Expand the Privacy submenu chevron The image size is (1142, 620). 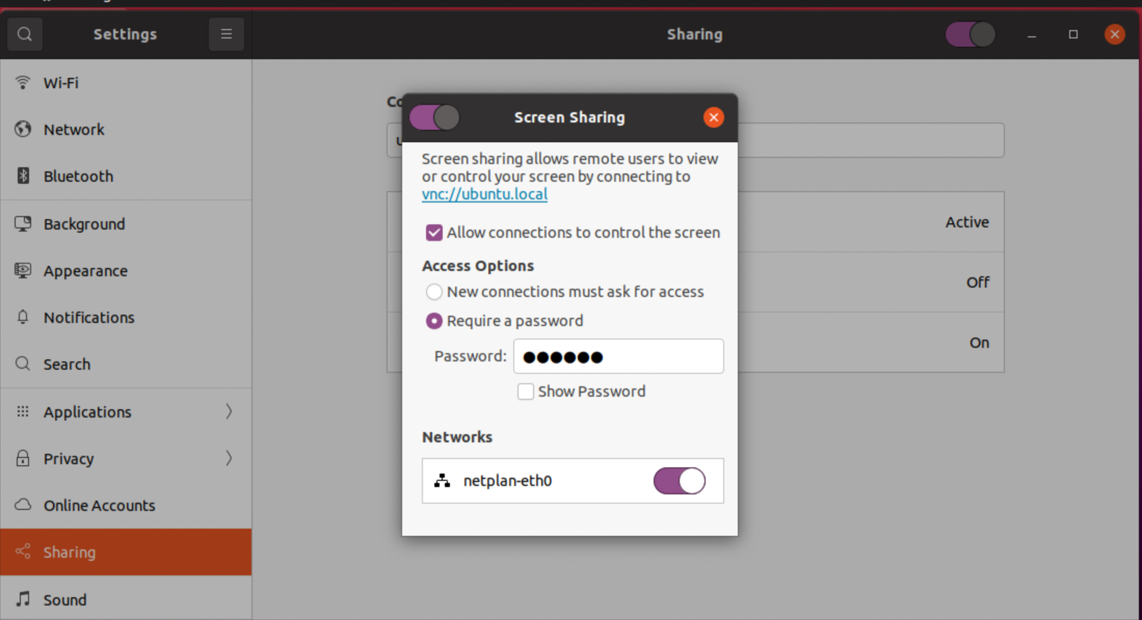click(229, 458)
